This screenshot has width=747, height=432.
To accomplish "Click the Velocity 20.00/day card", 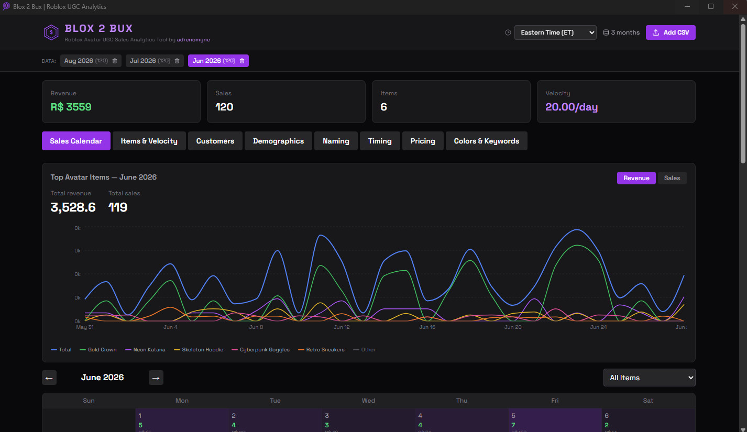I will tap(616, 102).
